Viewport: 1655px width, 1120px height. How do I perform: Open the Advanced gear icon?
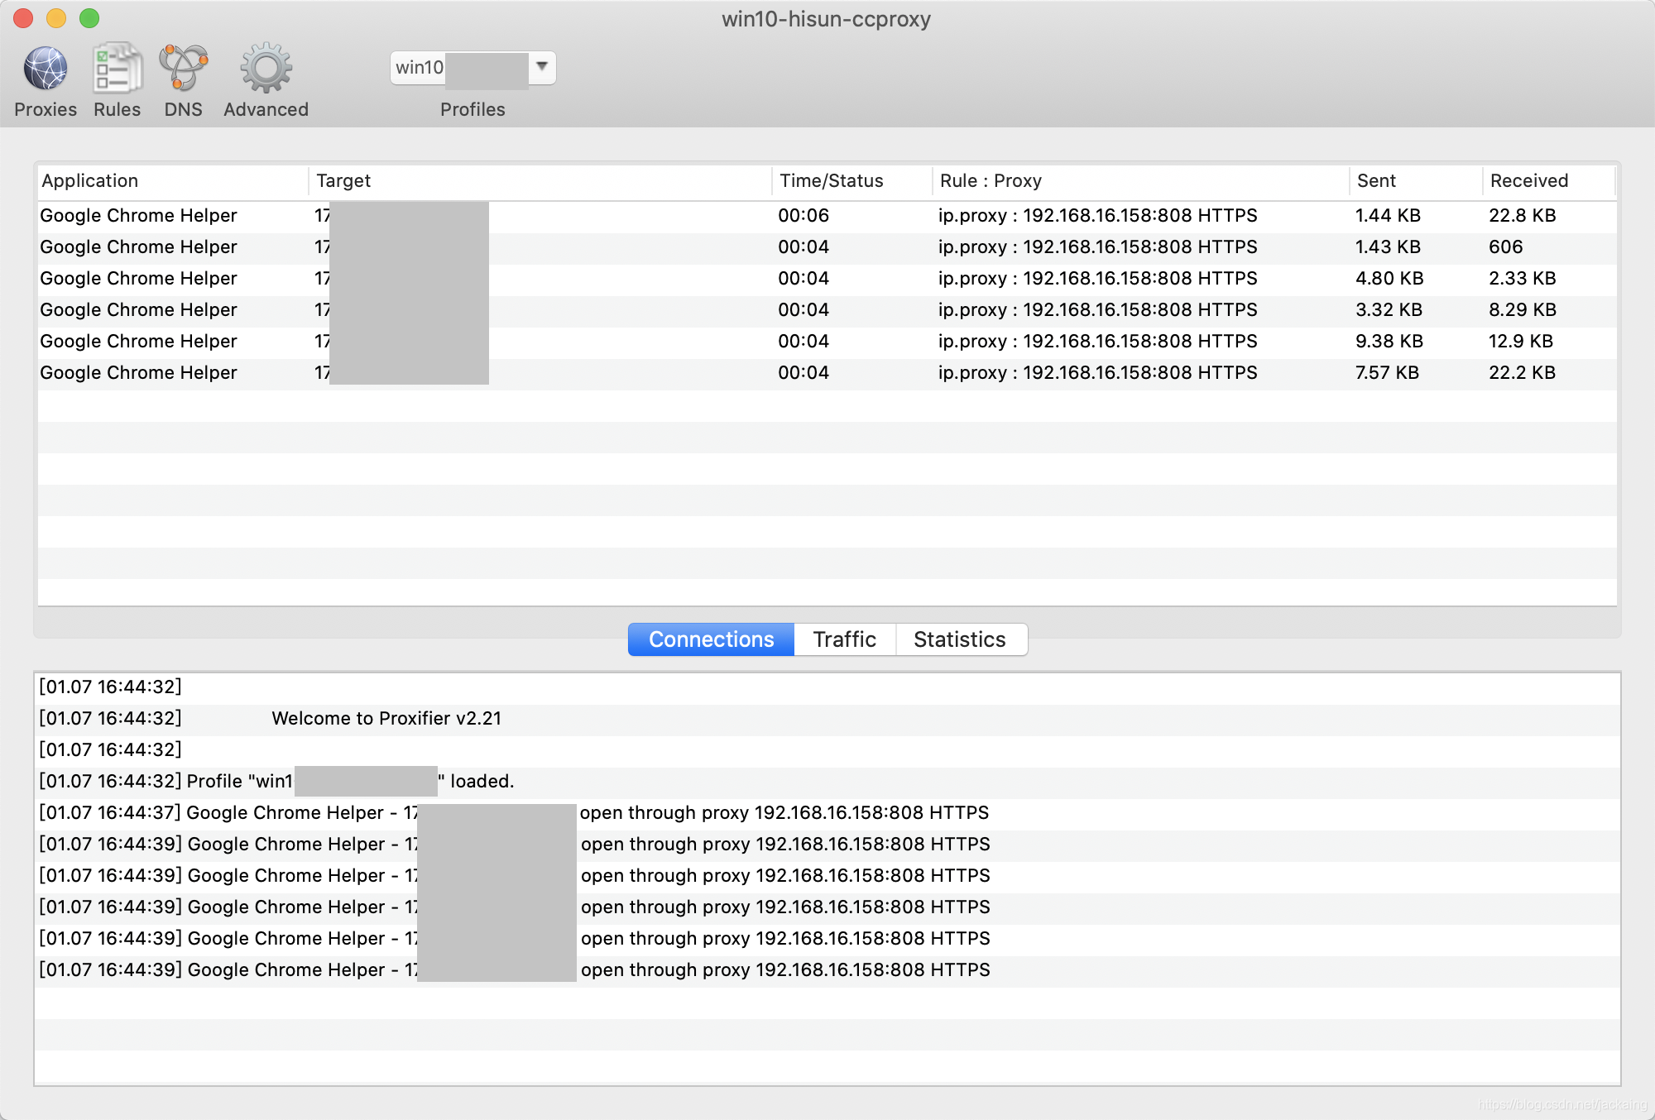coord(266,69)
